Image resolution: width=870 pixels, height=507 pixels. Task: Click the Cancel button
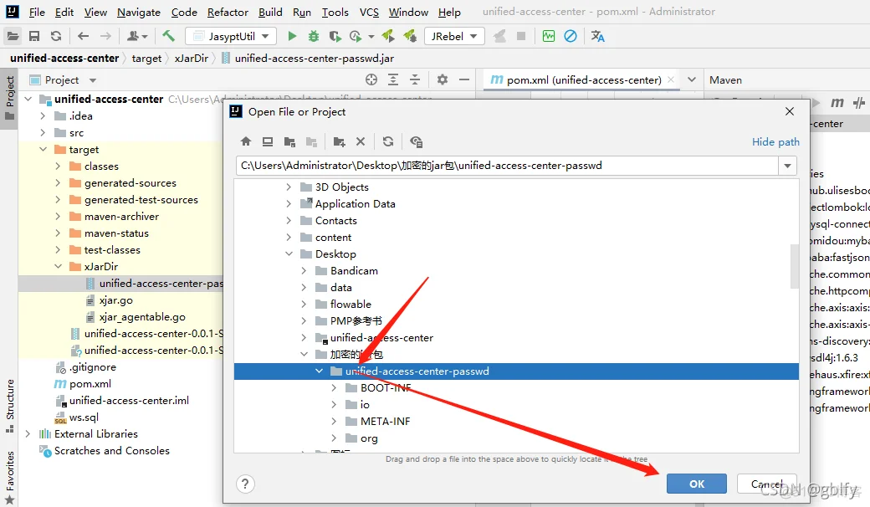[x=767, y=484]
